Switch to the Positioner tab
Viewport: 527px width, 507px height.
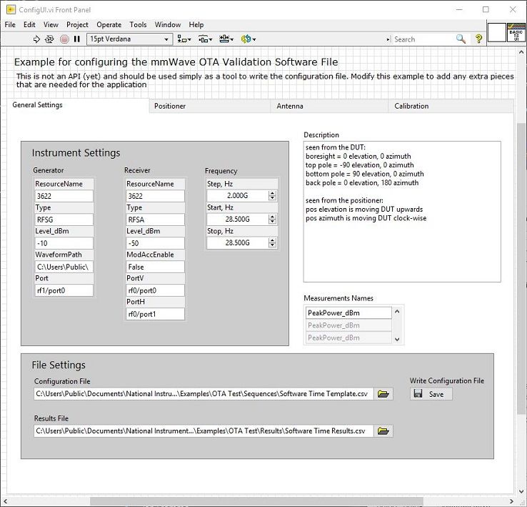(170, 106)
